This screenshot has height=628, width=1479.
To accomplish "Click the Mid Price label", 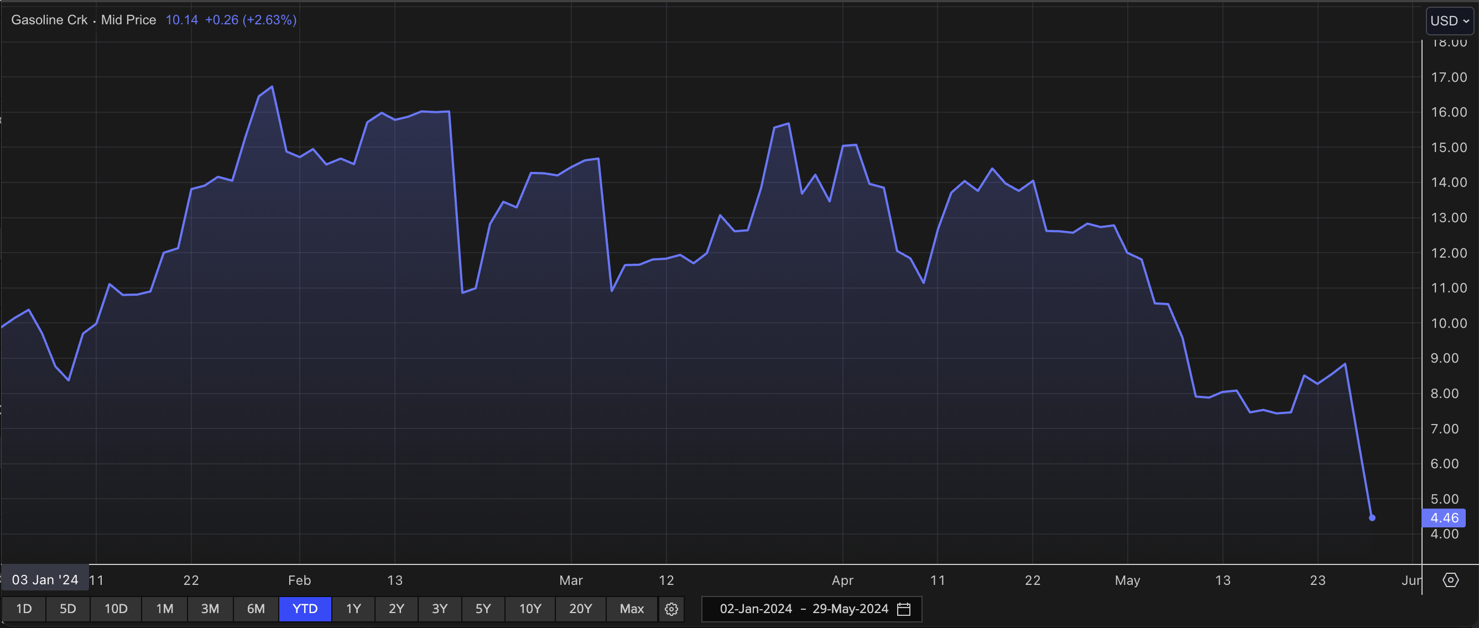I will [x=129, y=20].
